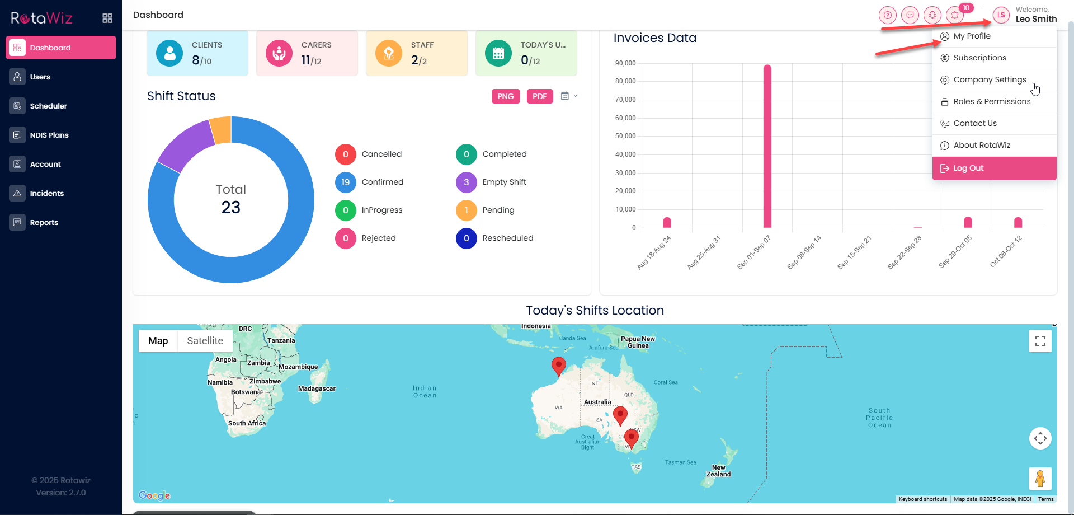Select the Map view type
The width and height of the screenshot is (1074, 515).
click(x=158, y=341)
